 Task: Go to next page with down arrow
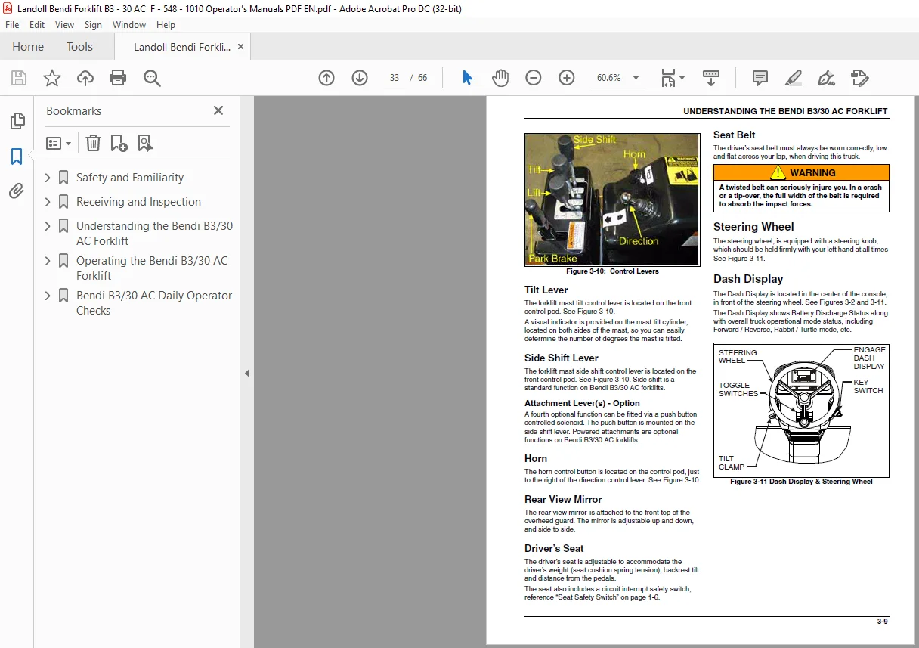click(x=360, y=78)
